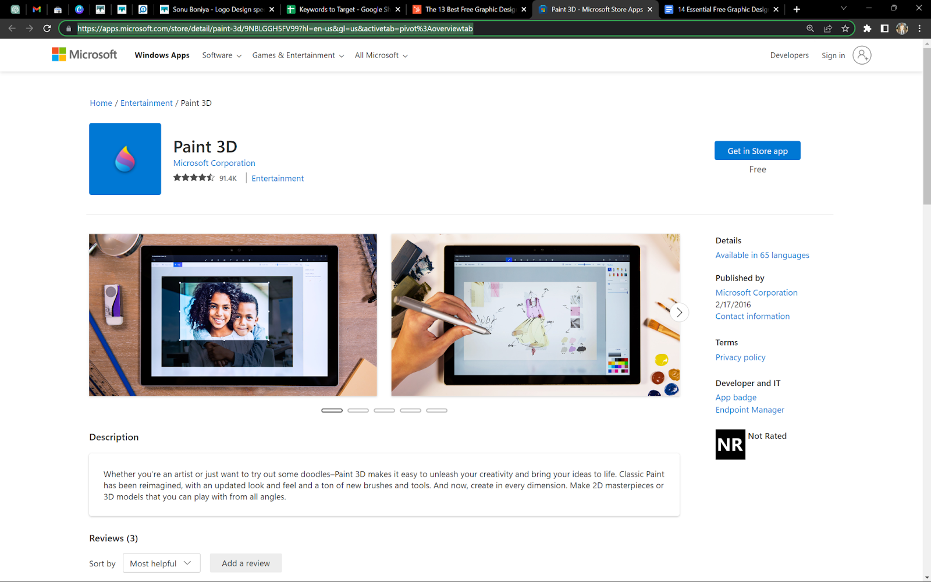This screenshot has height=582, width=931.
Task: Bookmark this page with the star
Action: point(845,29)
